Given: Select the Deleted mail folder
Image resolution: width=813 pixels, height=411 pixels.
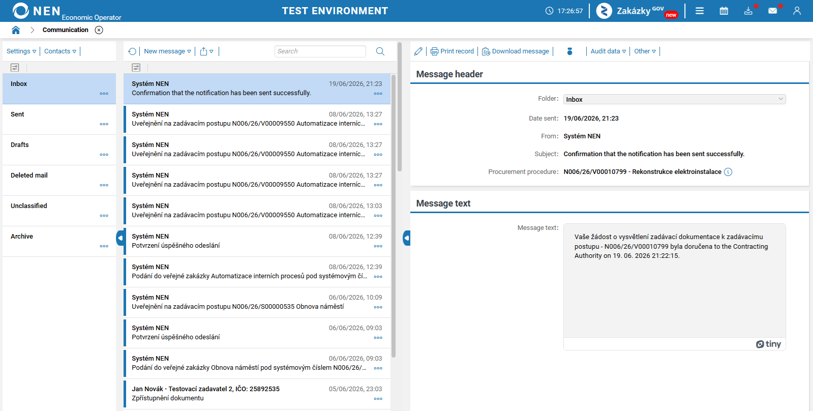Looking at the screenshot, I should coord(59,181).
